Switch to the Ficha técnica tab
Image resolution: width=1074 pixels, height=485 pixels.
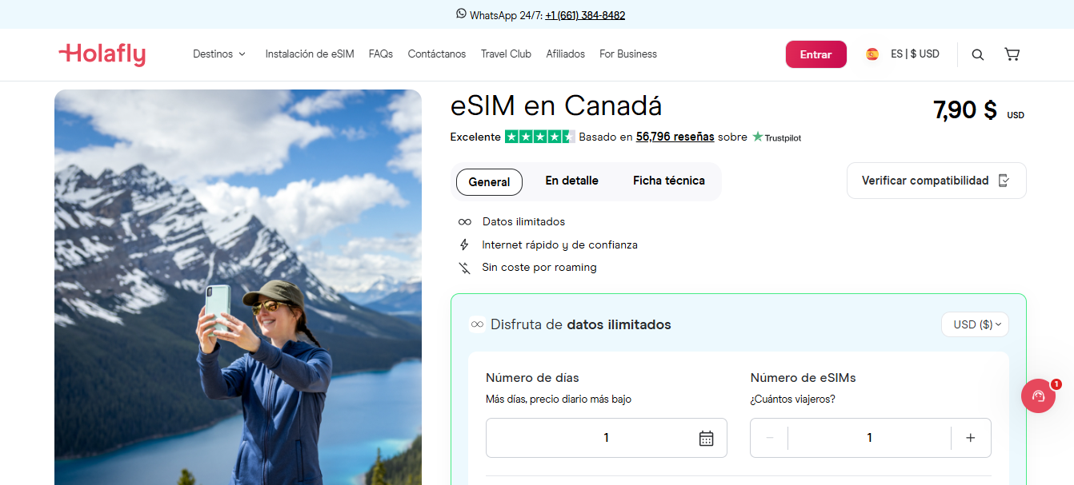point(669,181)
